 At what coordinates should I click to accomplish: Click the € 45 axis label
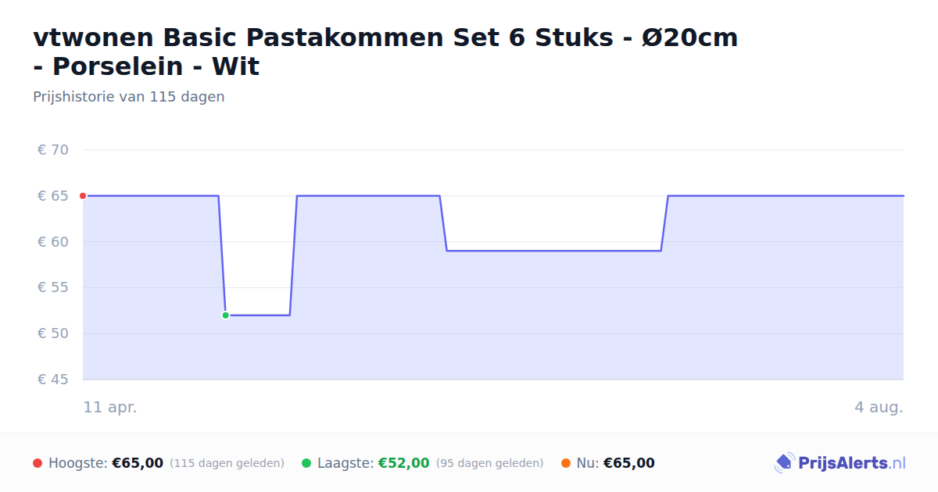click(52, 380)
